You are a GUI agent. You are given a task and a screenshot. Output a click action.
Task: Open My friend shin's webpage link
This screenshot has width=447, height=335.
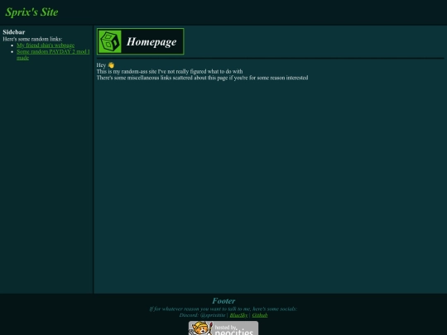pyautogui.click(x=46, y=45)
